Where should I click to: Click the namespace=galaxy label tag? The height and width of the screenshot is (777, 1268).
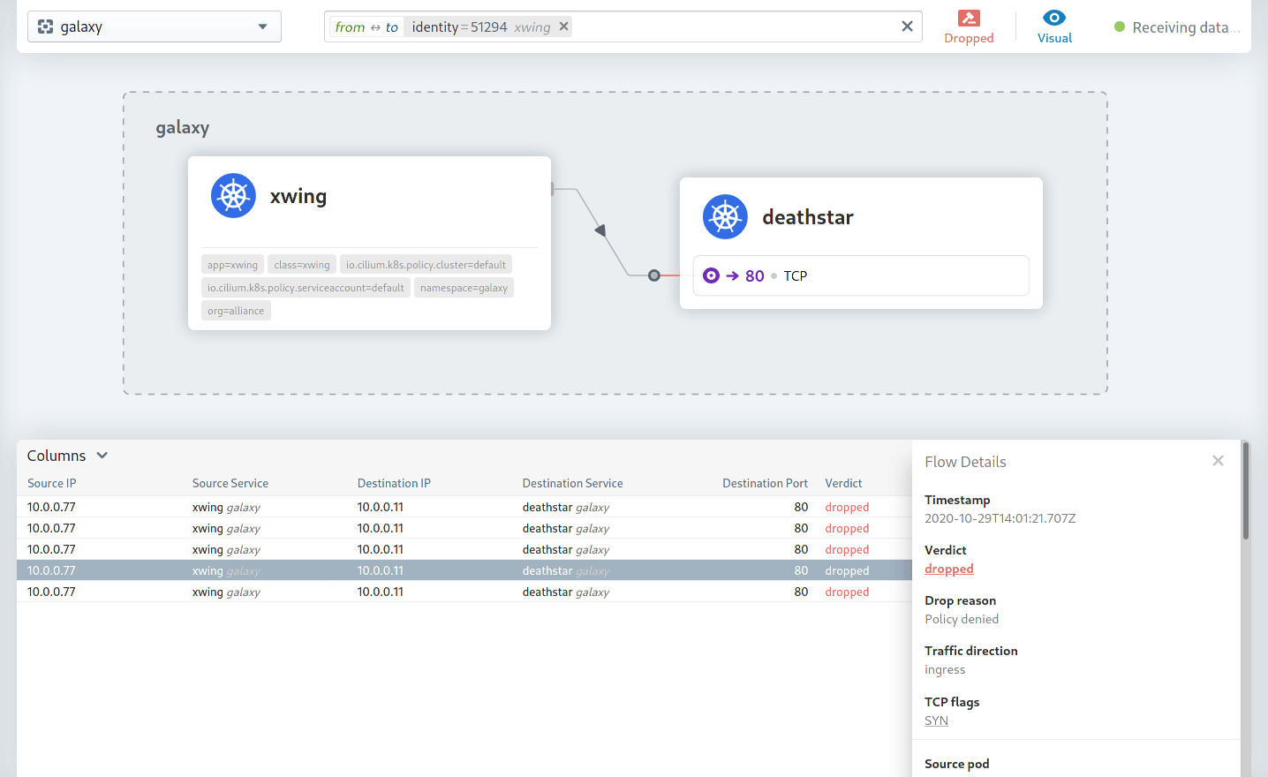point(464,288)
